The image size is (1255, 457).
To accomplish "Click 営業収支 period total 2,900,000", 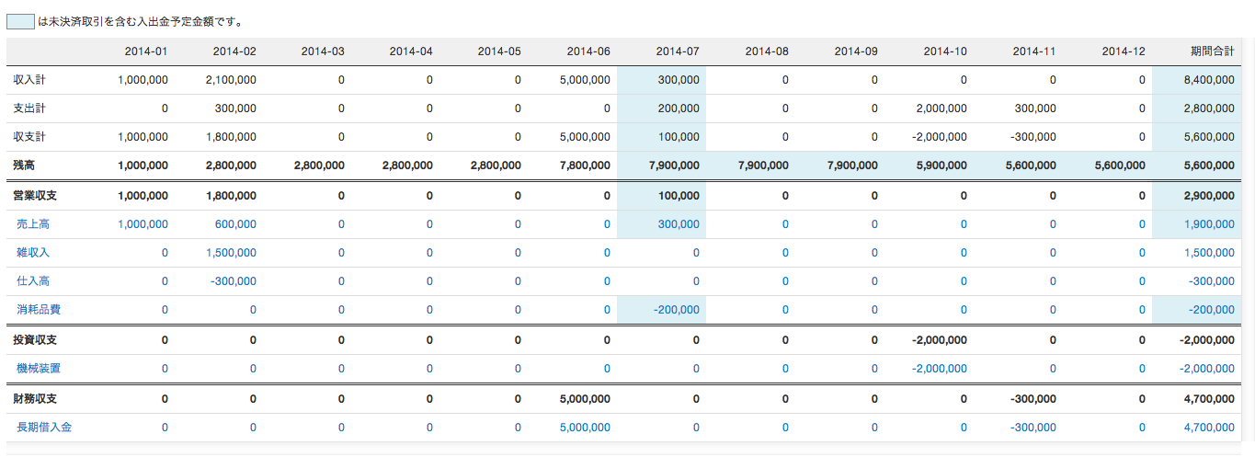I will tap(1208, 196).
